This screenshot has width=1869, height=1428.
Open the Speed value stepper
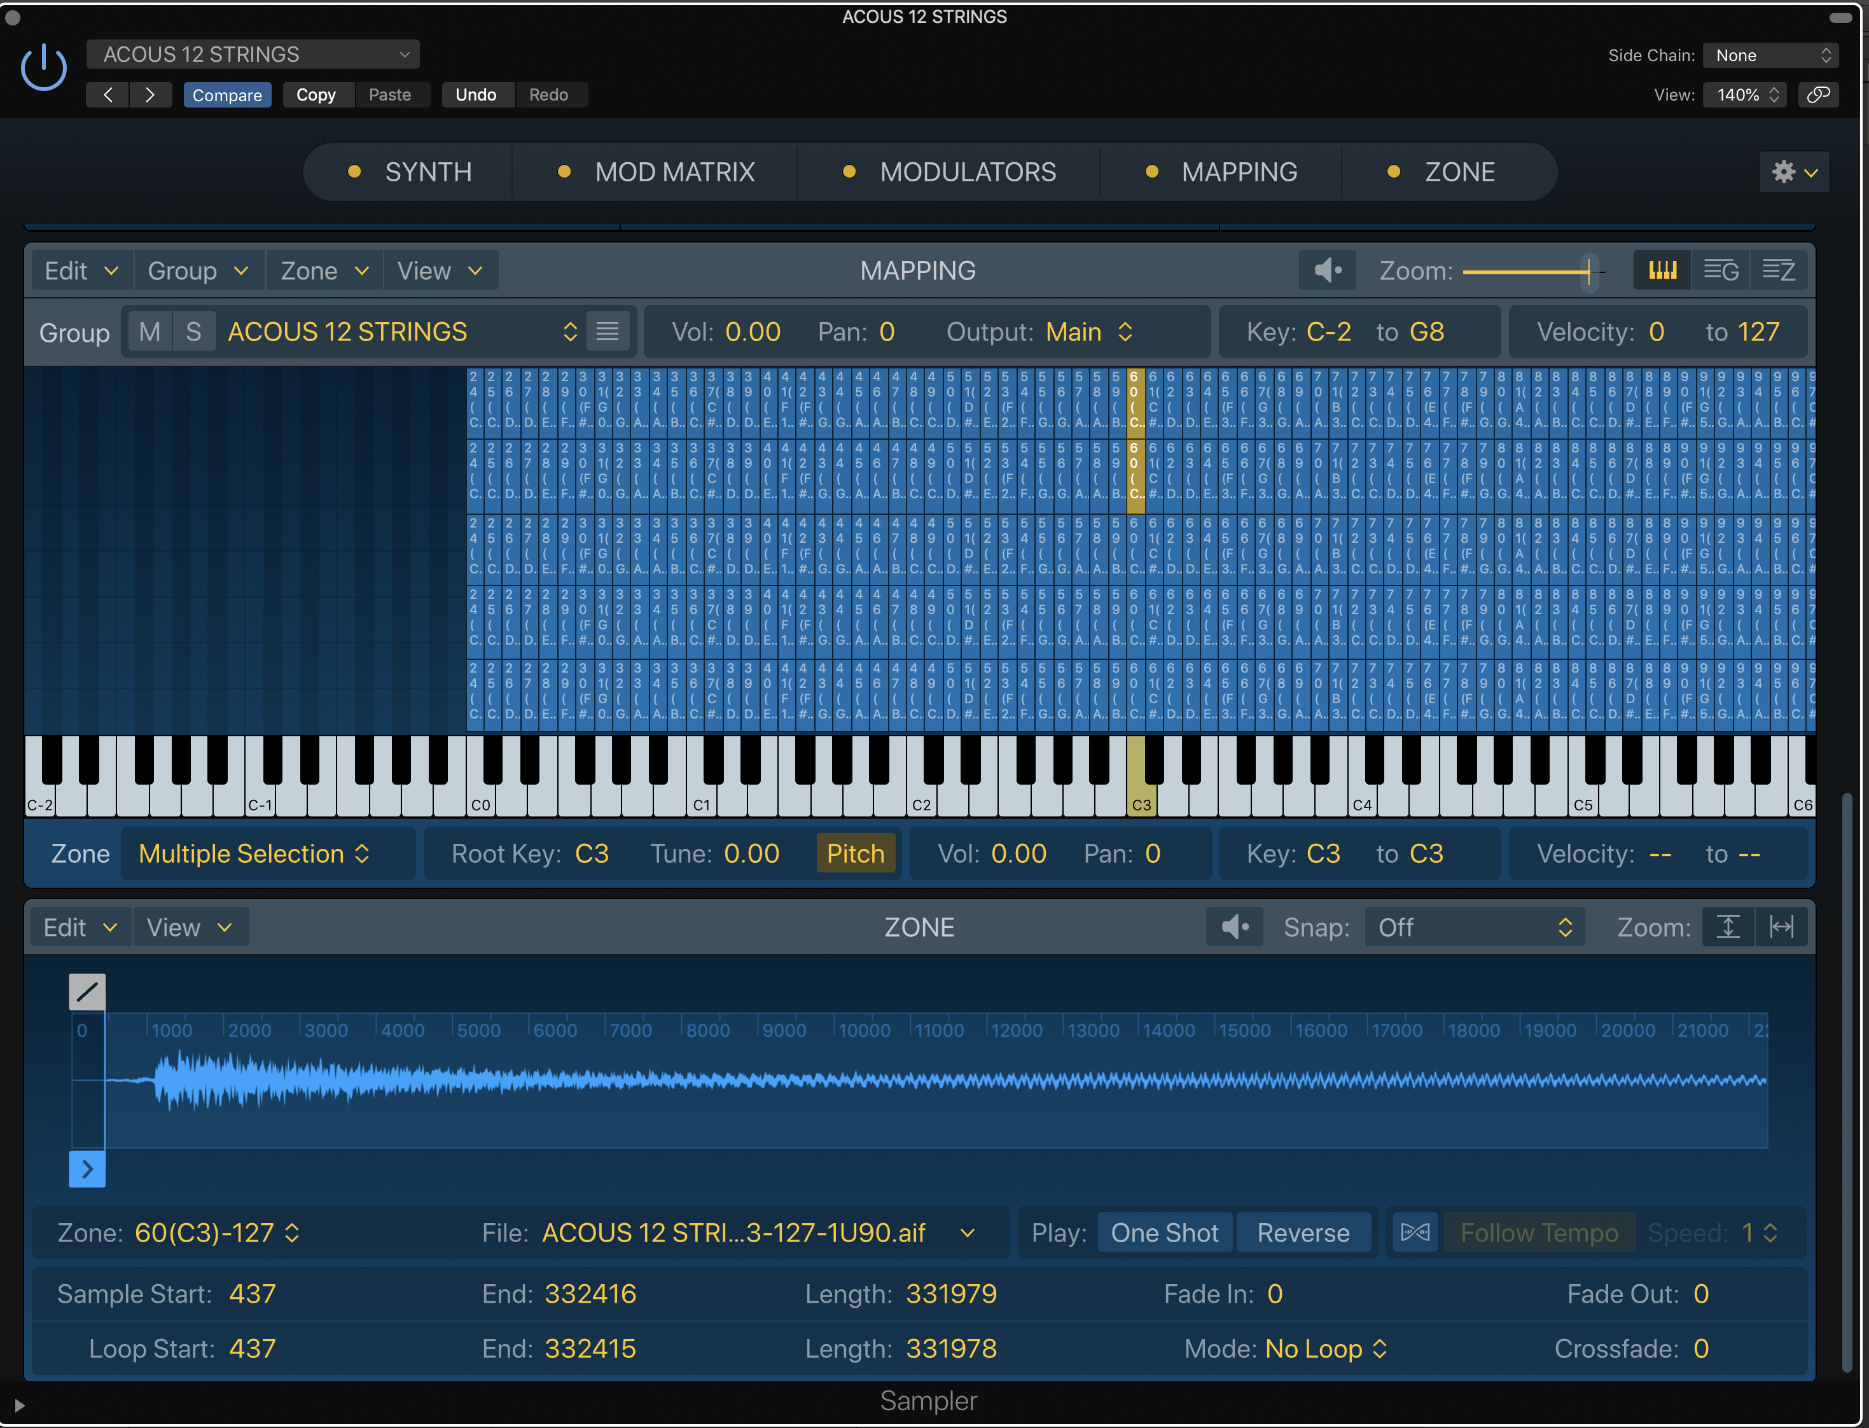coord(1760,1233)
